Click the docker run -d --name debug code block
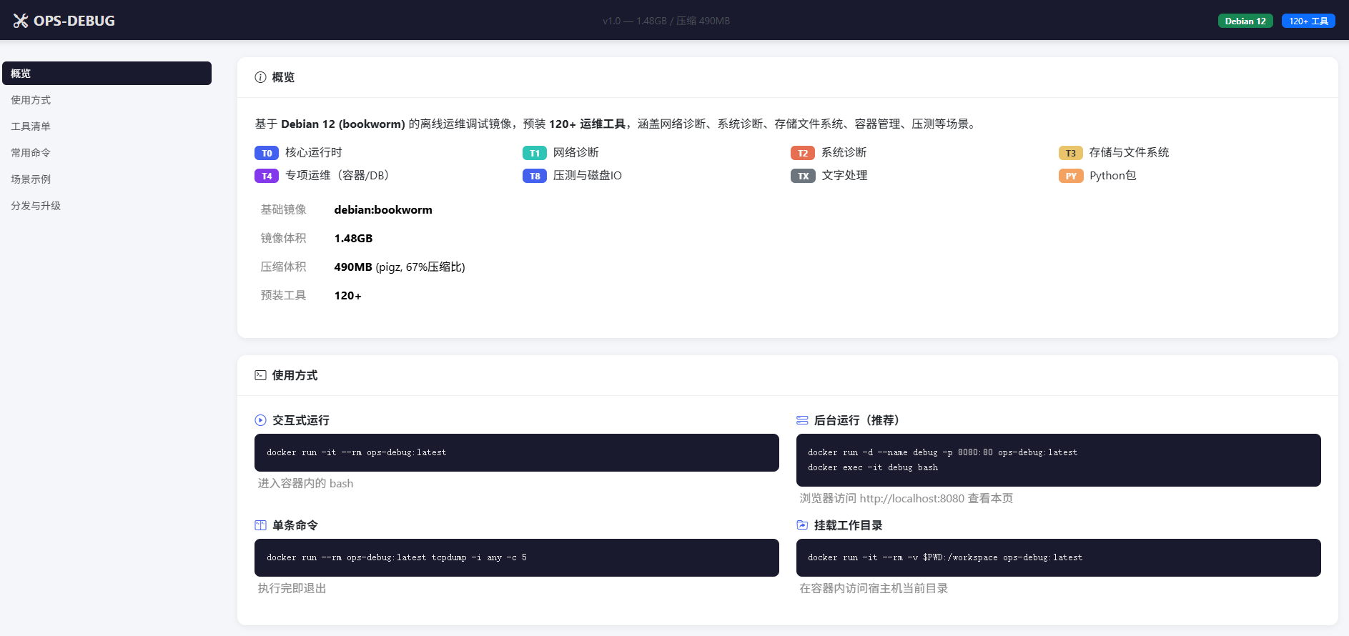Screen dimensions: 1349x636 click(x=1059, y=460)
